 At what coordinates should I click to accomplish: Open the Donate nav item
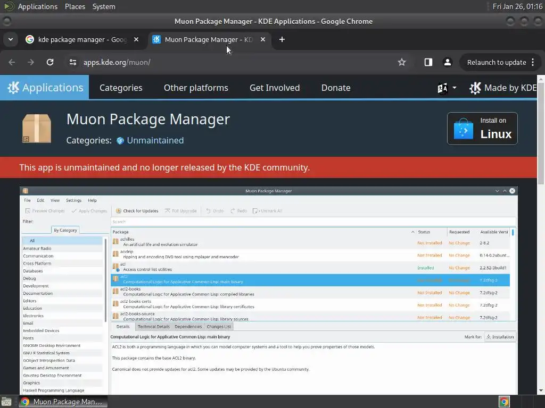(x=336, y=88)
